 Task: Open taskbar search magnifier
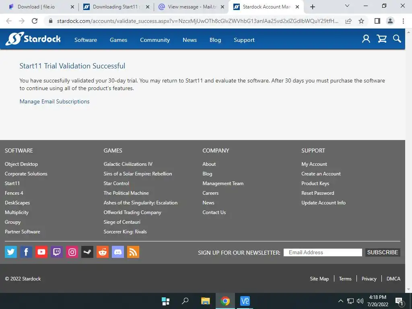point(185,301)
